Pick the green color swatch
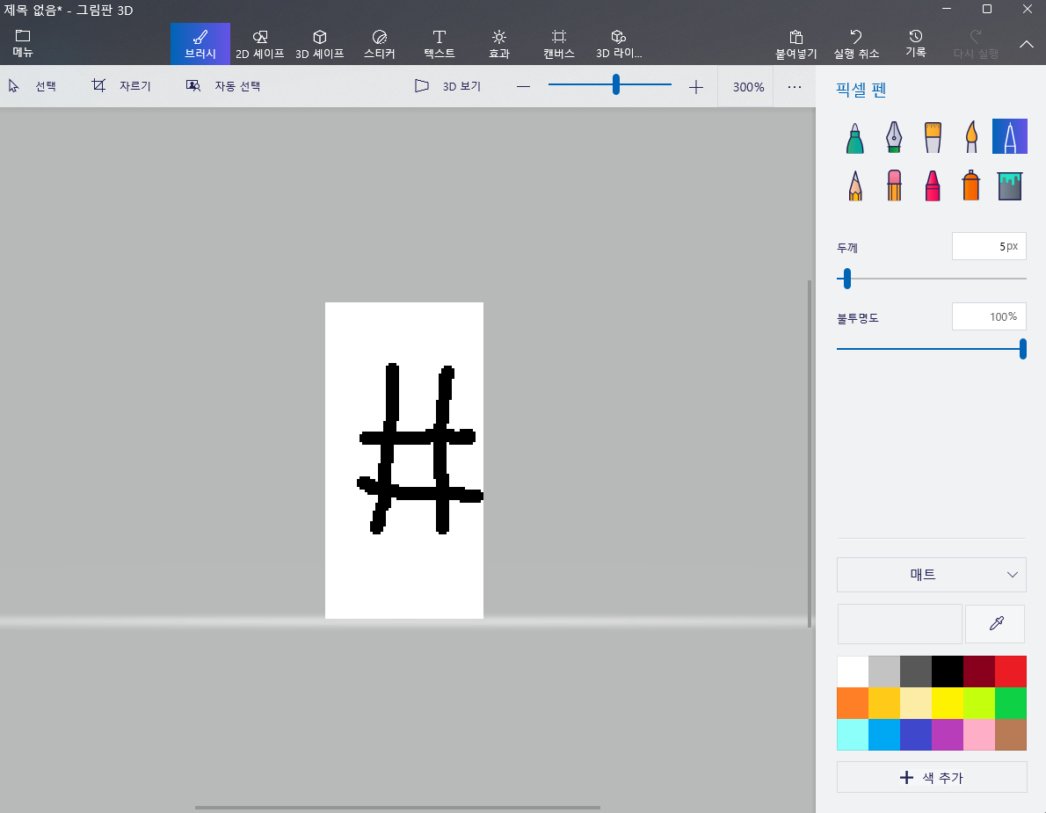 coord(1011,703)
